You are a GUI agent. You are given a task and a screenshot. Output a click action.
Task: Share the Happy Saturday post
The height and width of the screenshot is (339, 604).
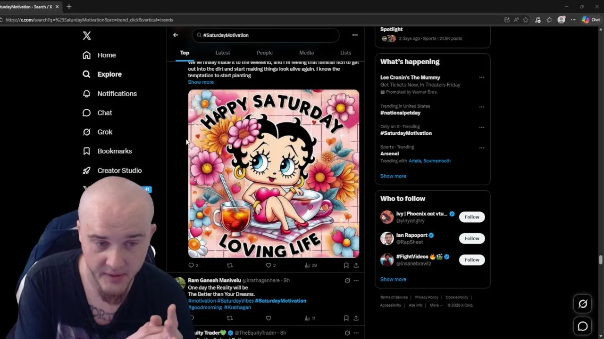tap(356, 266)
